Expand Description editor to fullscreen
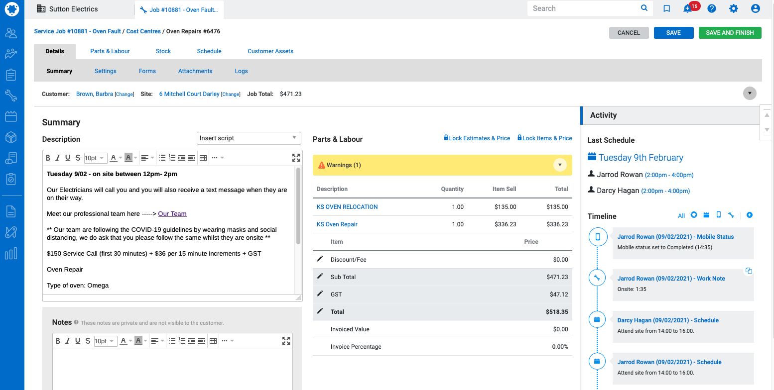This screenshot has height=390, width=774. 296,158
